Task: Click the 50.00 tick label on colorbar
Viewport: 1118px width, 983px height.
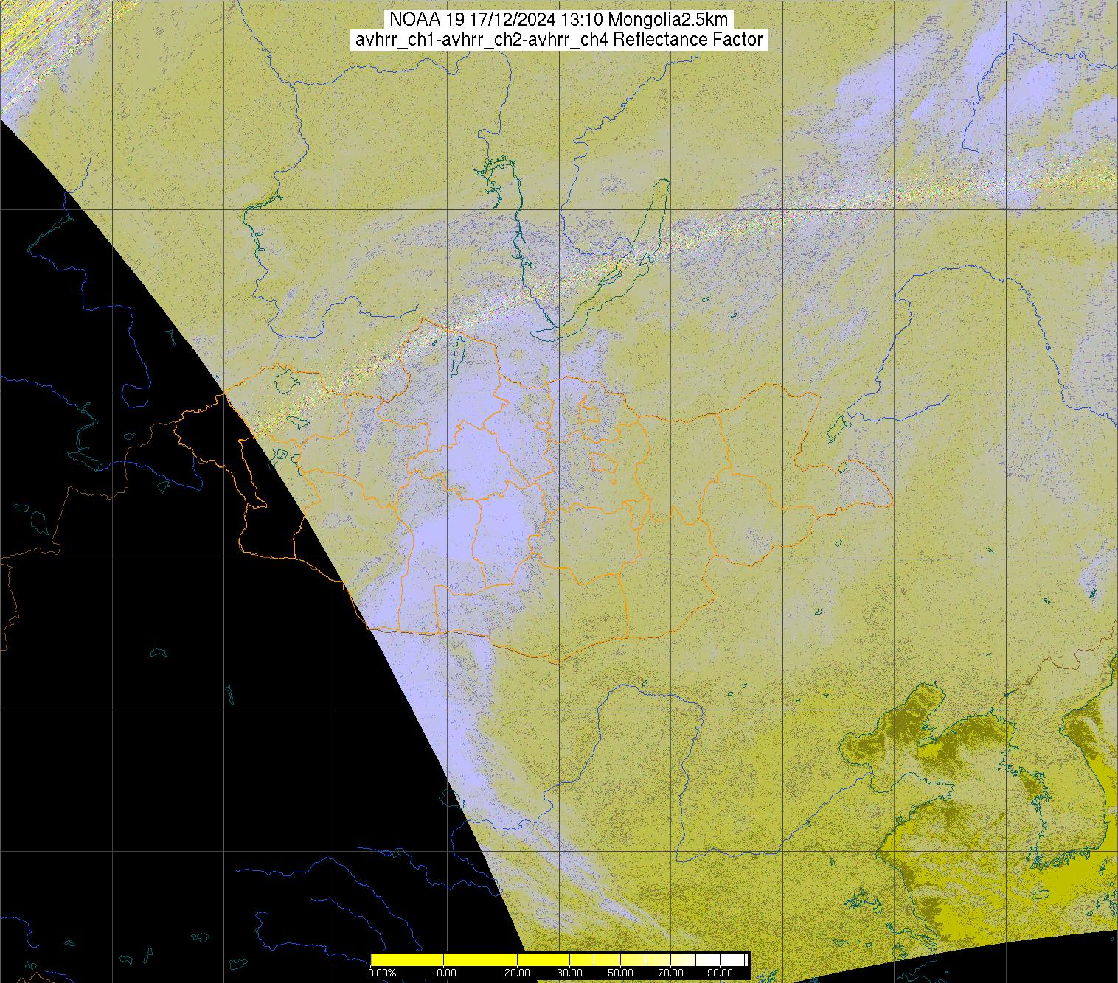Action: (x=619, y=973)
